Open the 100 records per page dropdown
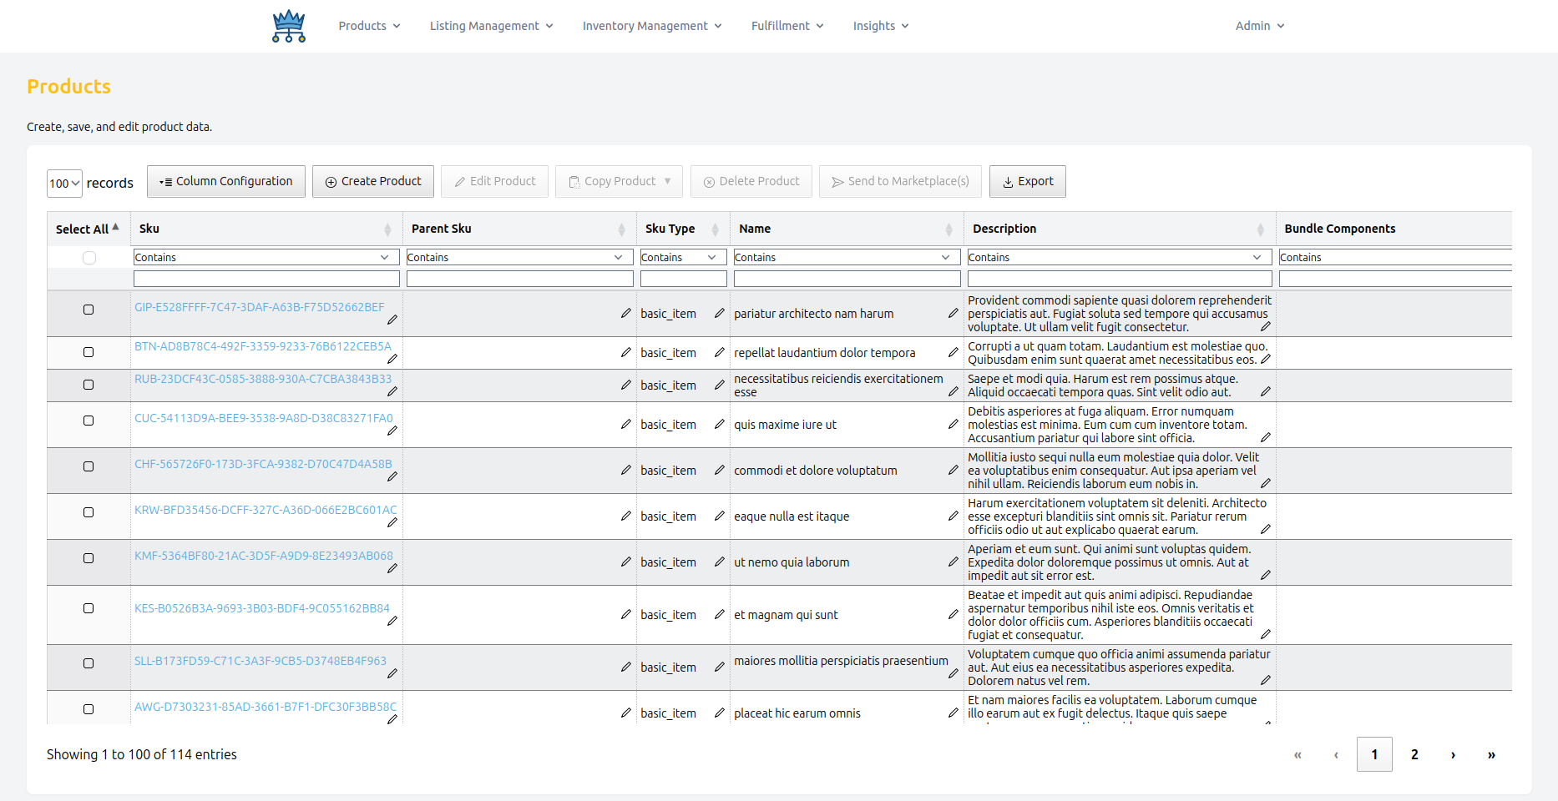The image size is (1558, 801). point(64,184)
